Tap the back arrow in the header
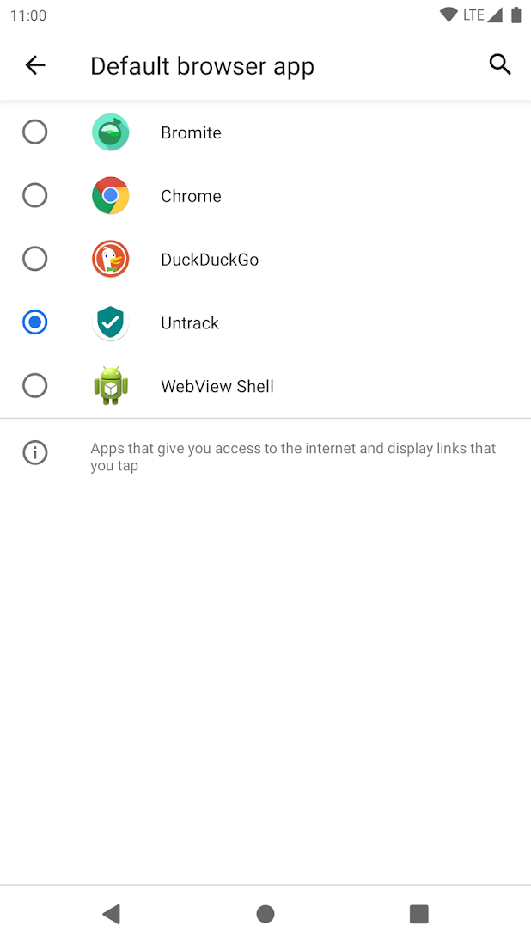The image size is (531, 944). [x=34, y=64]
